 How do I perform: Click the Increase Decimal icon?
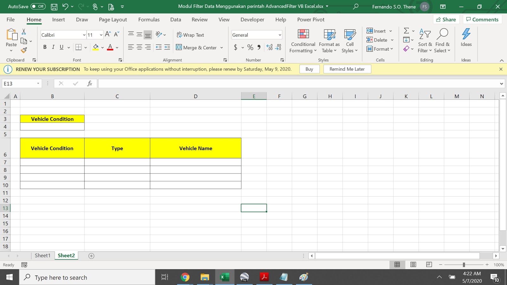click(270, 47)
